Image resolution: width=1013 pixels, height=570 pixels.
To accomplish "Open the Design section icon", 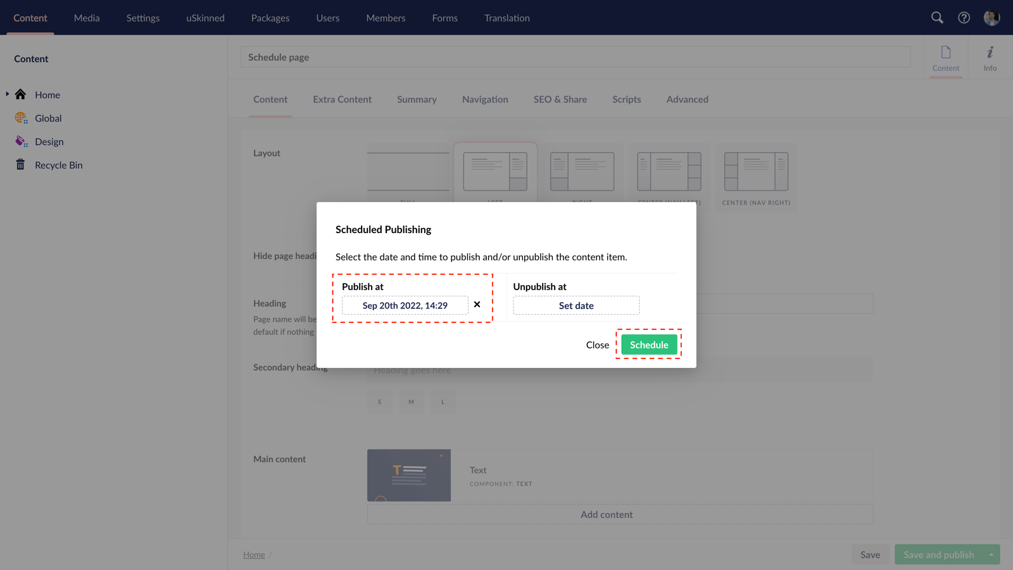I will click(20, 141).
